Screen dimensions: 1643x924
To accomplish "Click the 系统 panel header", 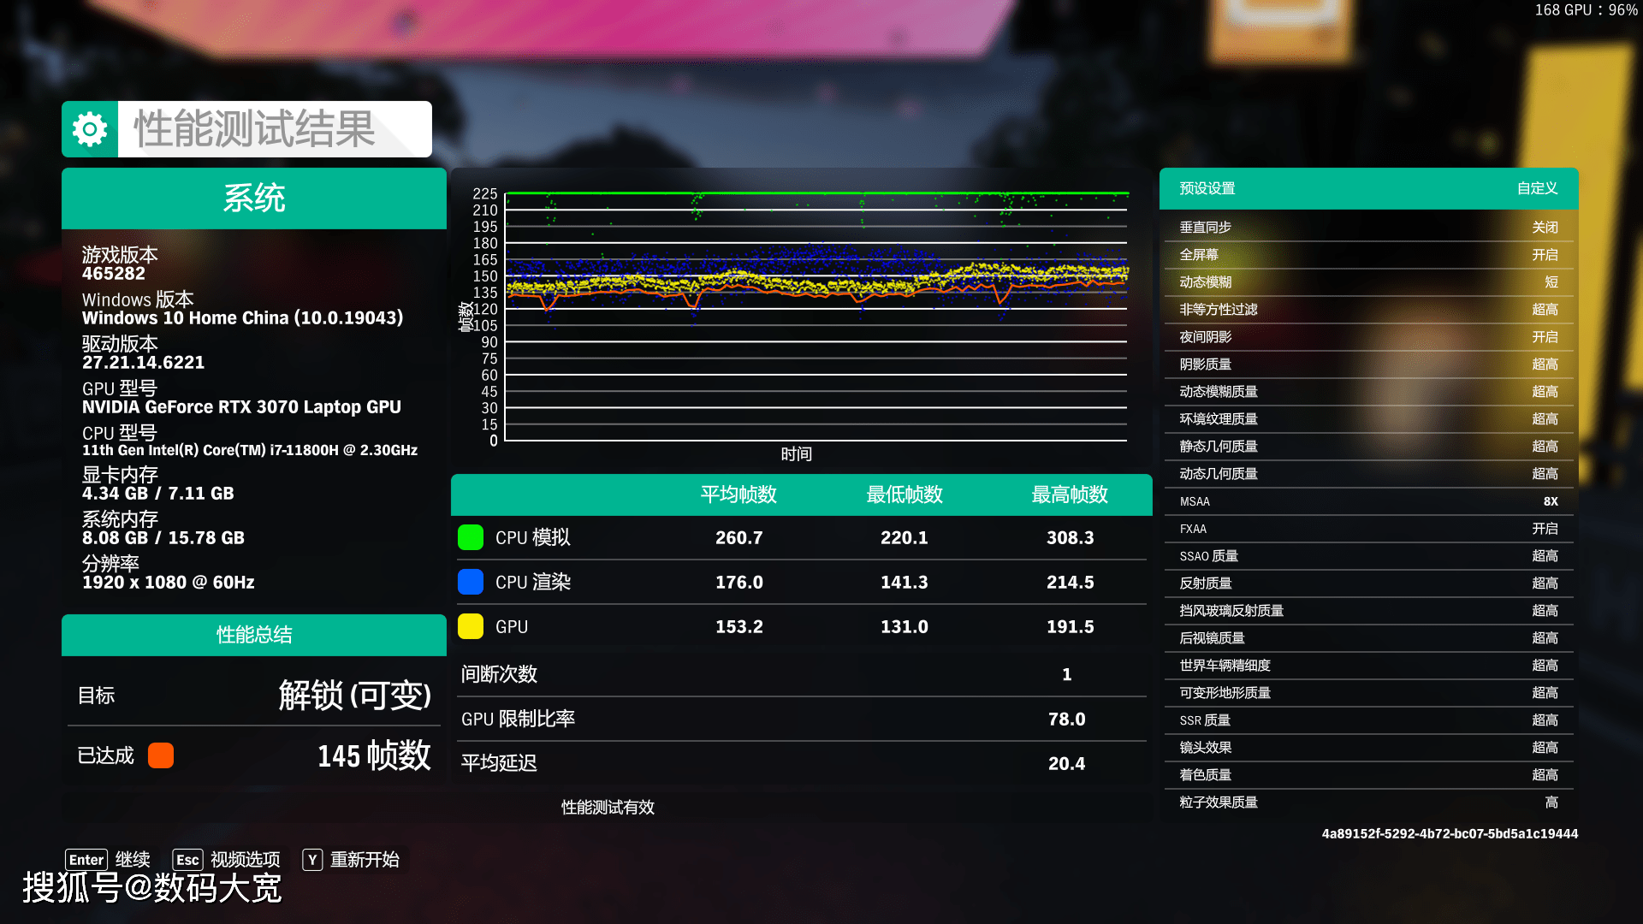I will pos(254,198).
